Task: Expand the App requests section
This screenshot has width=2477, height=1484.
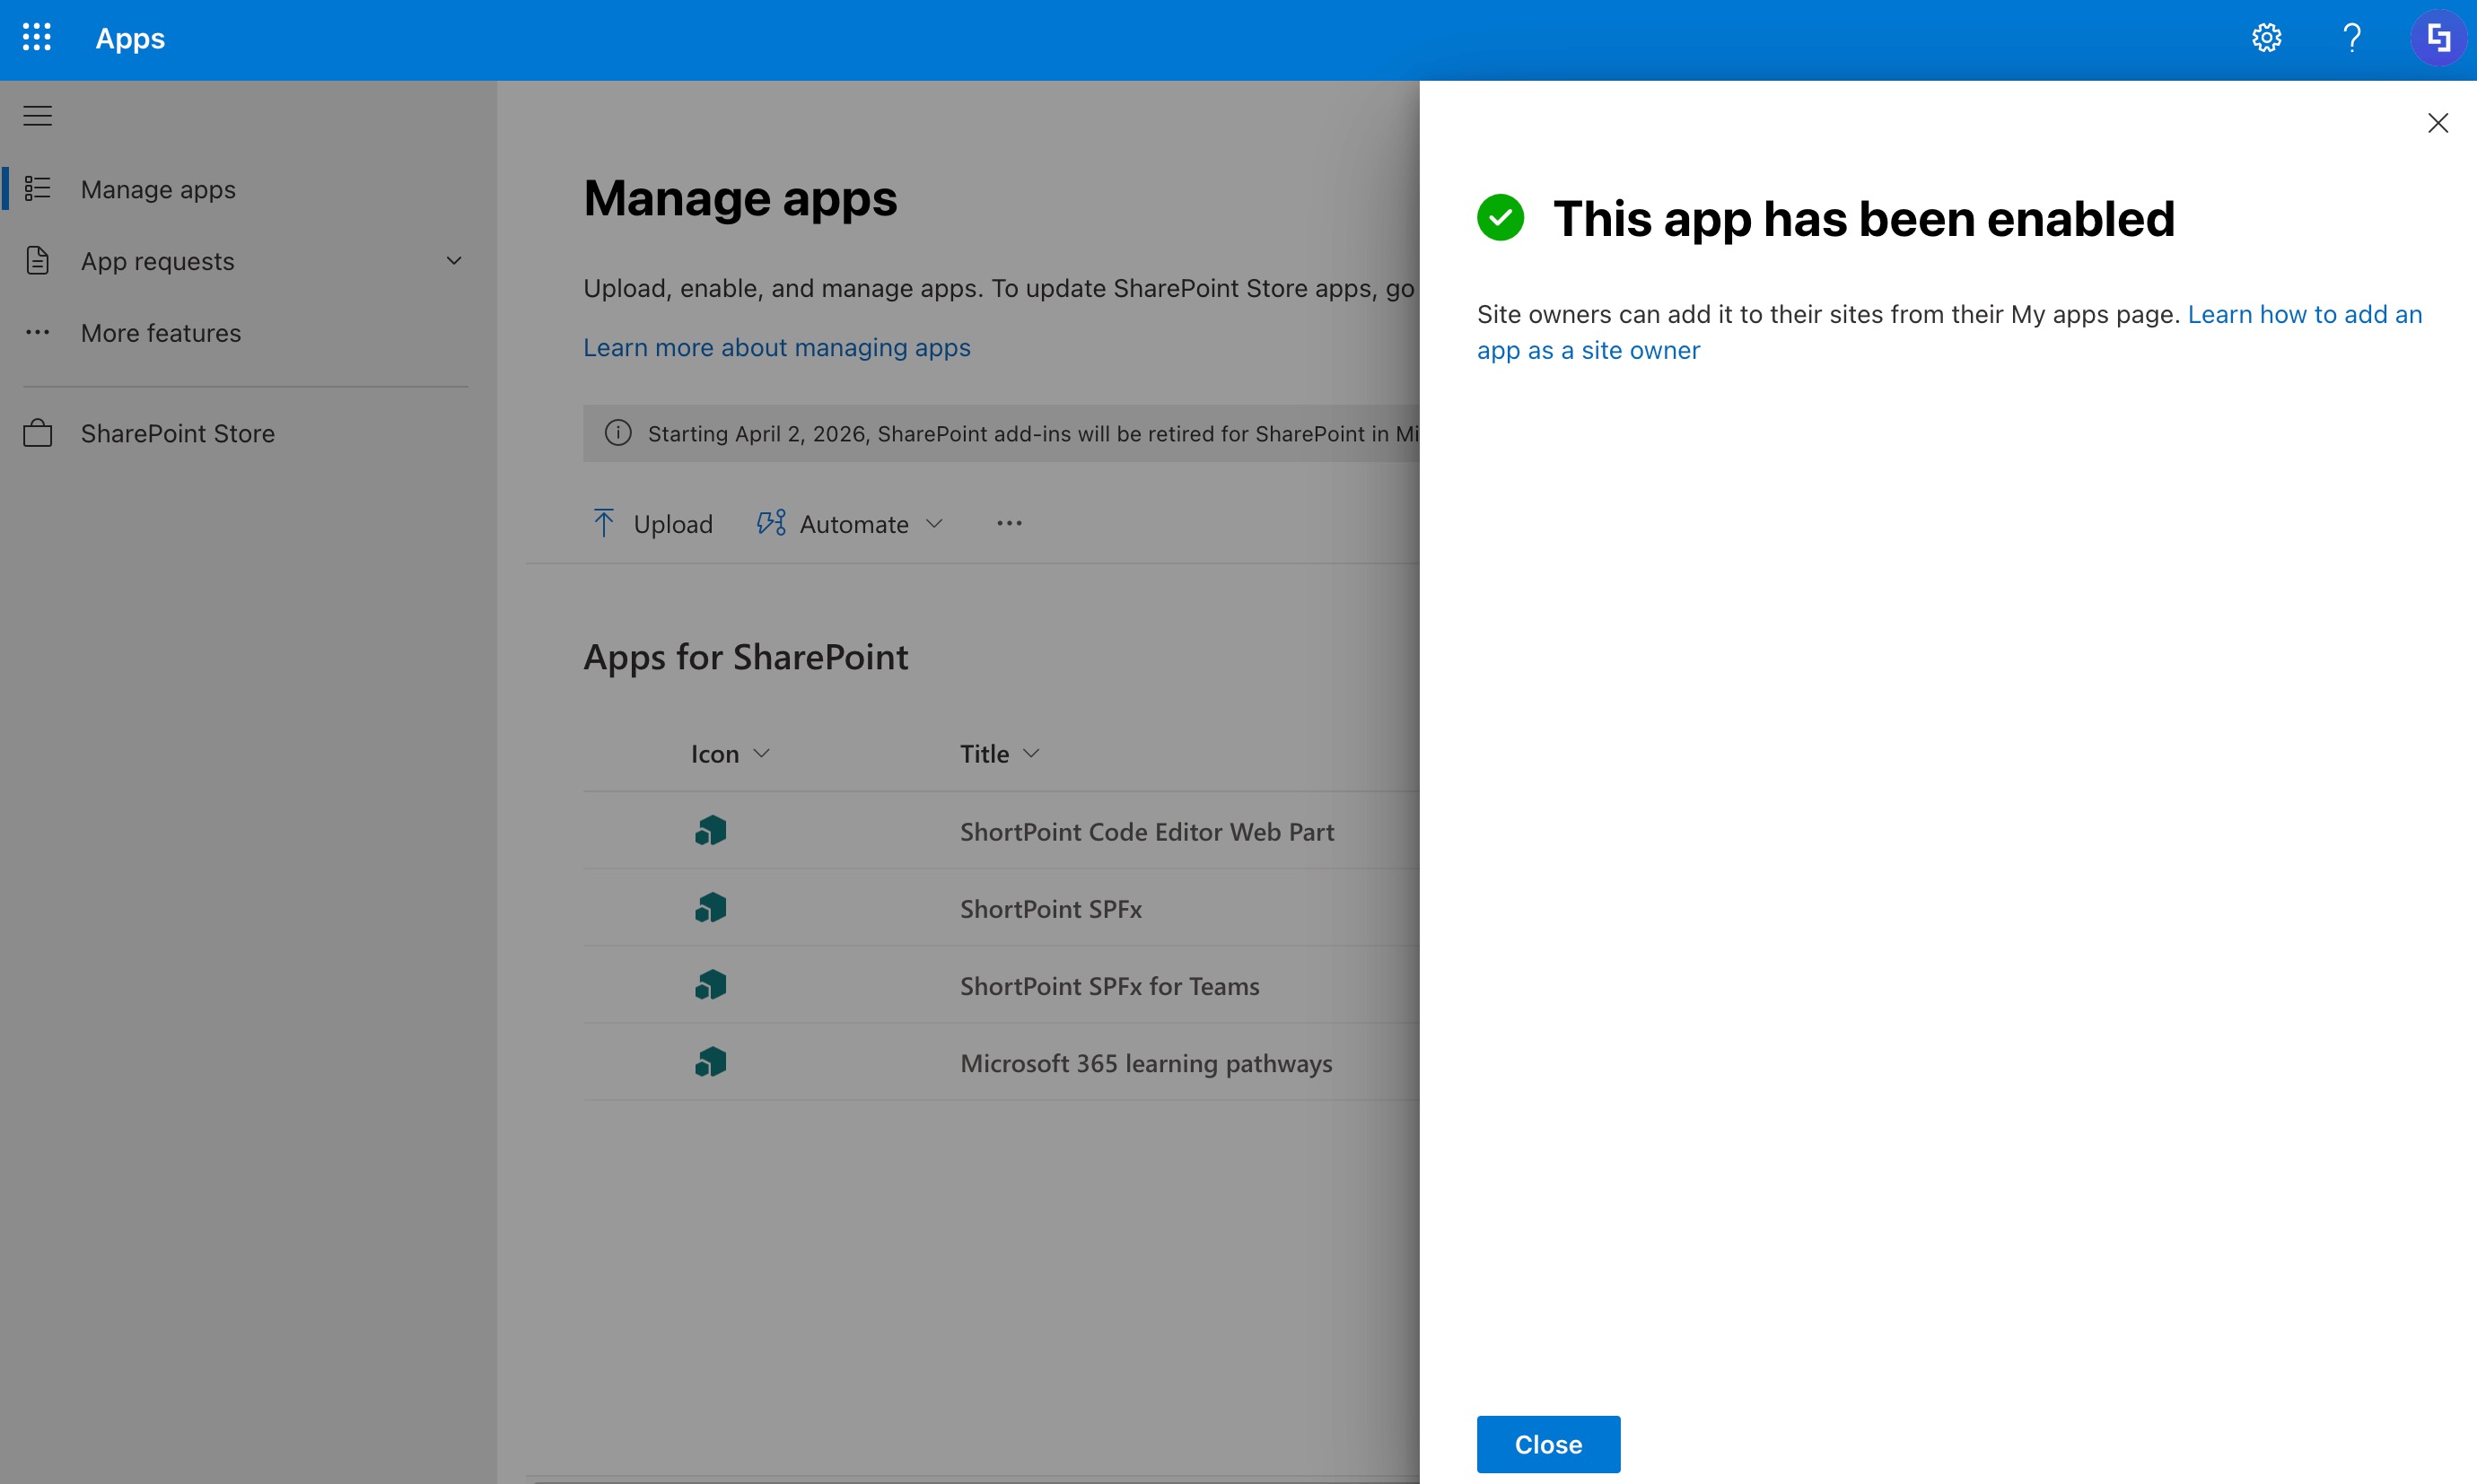Action: pyautogui.click(x=453, y=261)
